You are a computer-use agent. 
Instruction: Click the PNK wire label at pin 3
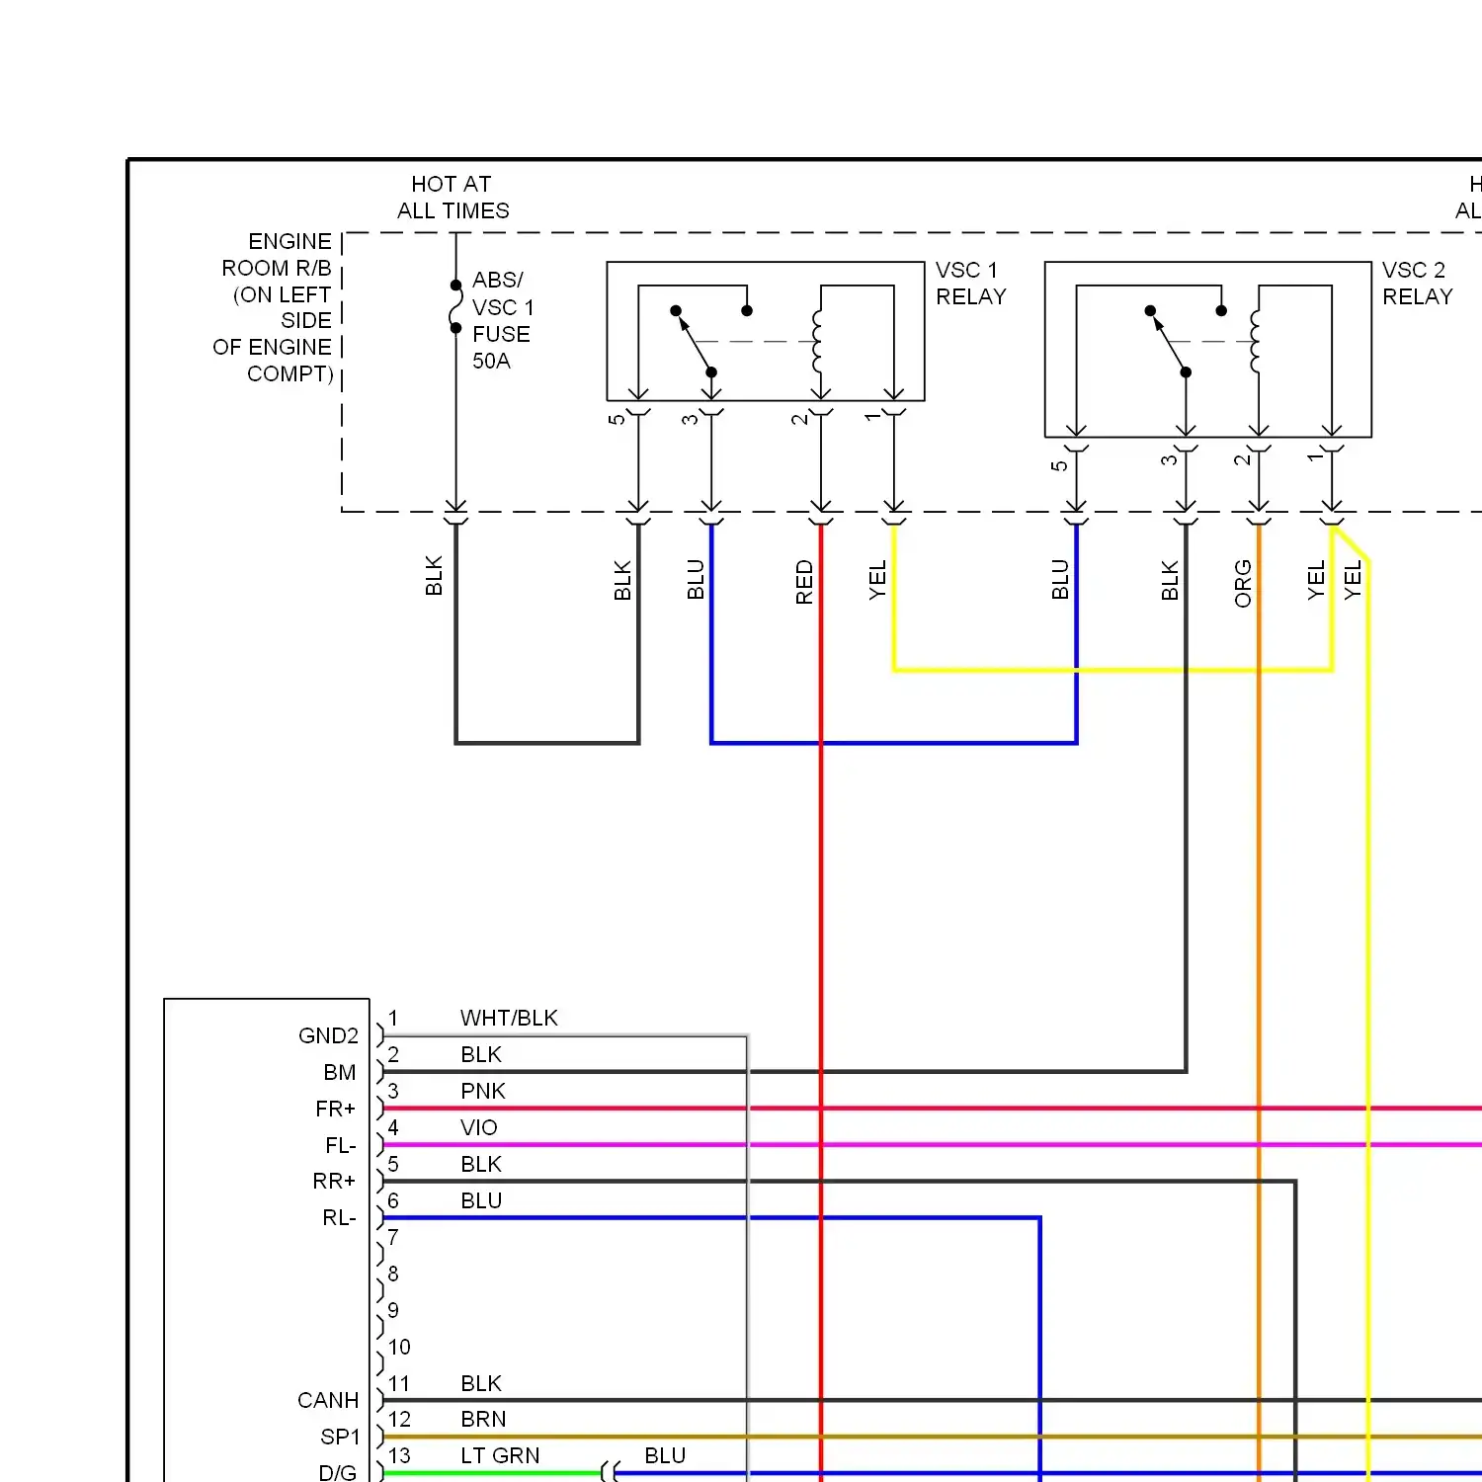click(x=483, y=1091)
